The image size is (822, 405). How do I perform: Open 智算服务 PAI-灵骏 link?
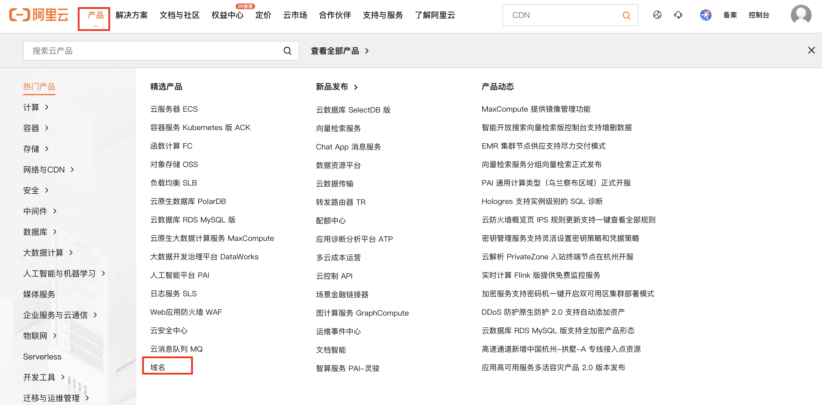[347, 368]
